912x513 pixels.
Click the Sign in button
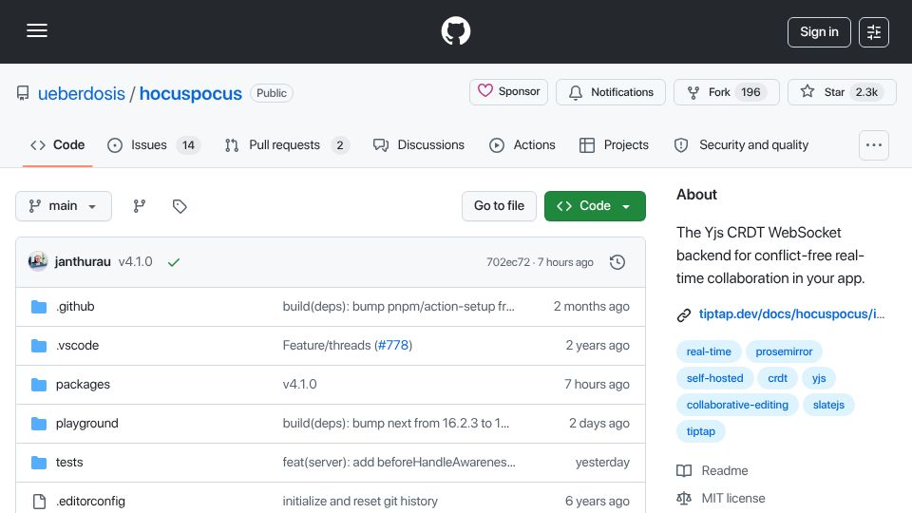click(819, 32)
